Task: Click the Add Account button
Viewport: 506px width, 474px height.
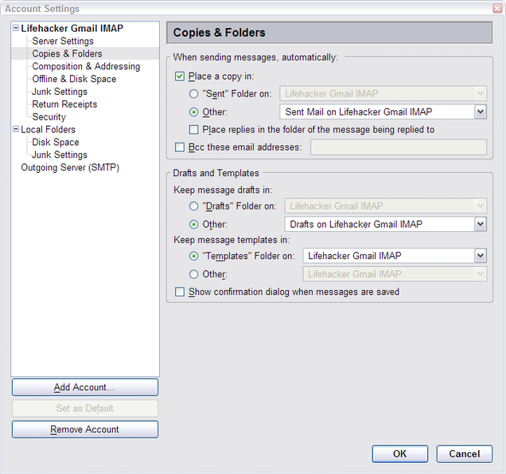Action: click(x=85, y=387)
